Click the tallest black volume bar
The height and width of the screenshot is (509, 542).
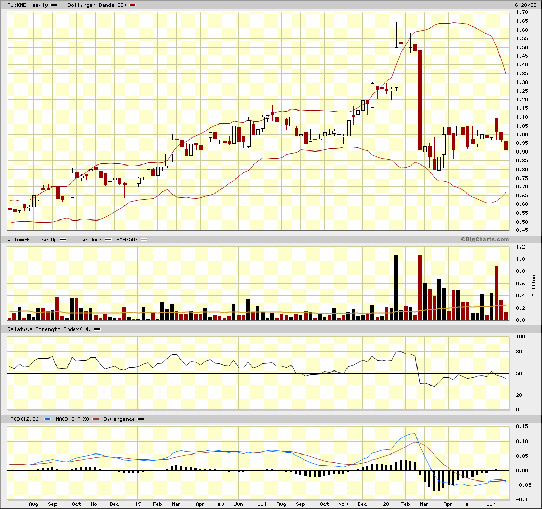[x=396, y=287]
